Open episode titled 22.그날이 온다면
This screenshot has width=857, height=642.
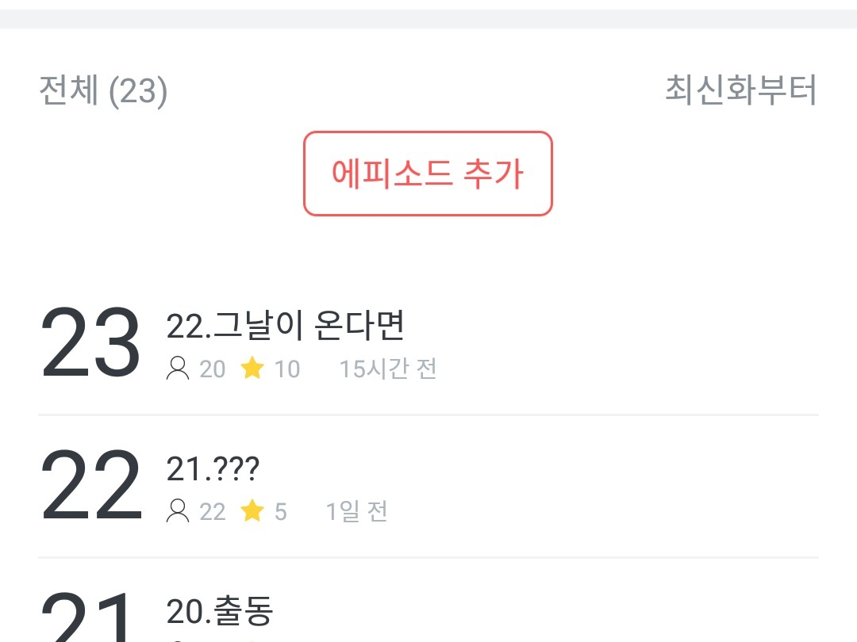tap(286, 325)
